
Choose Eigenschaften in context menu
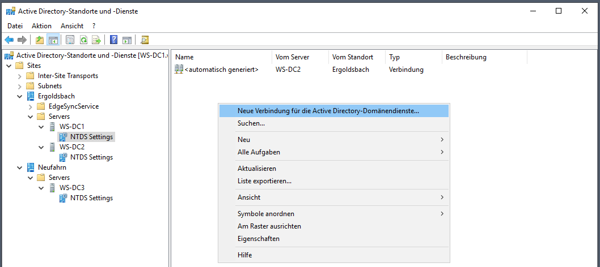pyautogui.click(x=333, y=239)
